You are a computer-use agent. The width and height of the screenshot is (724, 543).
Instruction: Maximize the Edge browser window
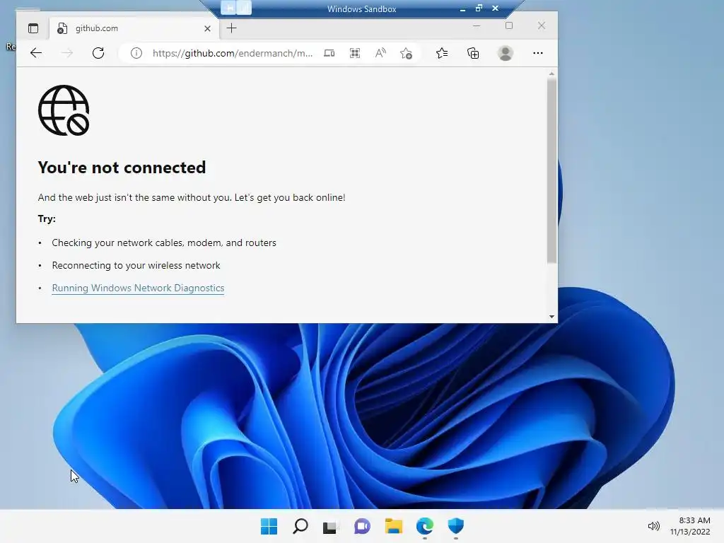[509, 26]
